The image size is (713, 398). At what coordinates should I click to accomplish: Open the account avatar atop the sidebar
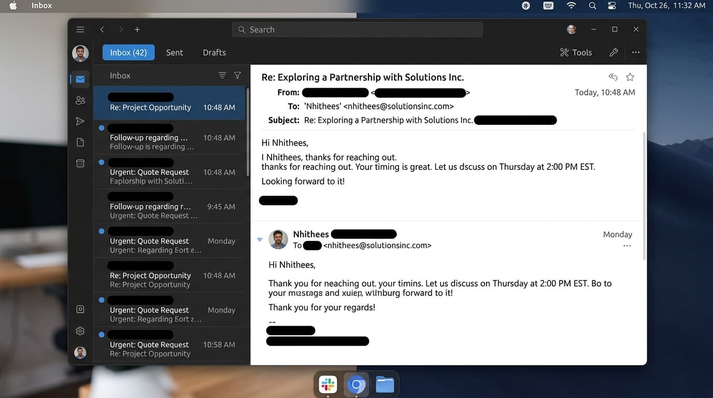[x=80, y=53]
